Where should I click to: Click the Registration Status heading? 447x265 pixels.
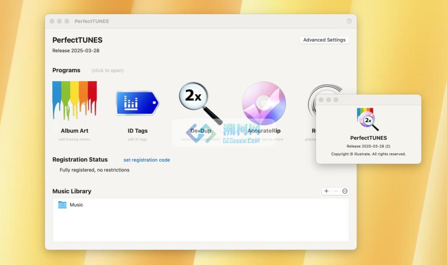pyautogui.click(x=80, y=159)
